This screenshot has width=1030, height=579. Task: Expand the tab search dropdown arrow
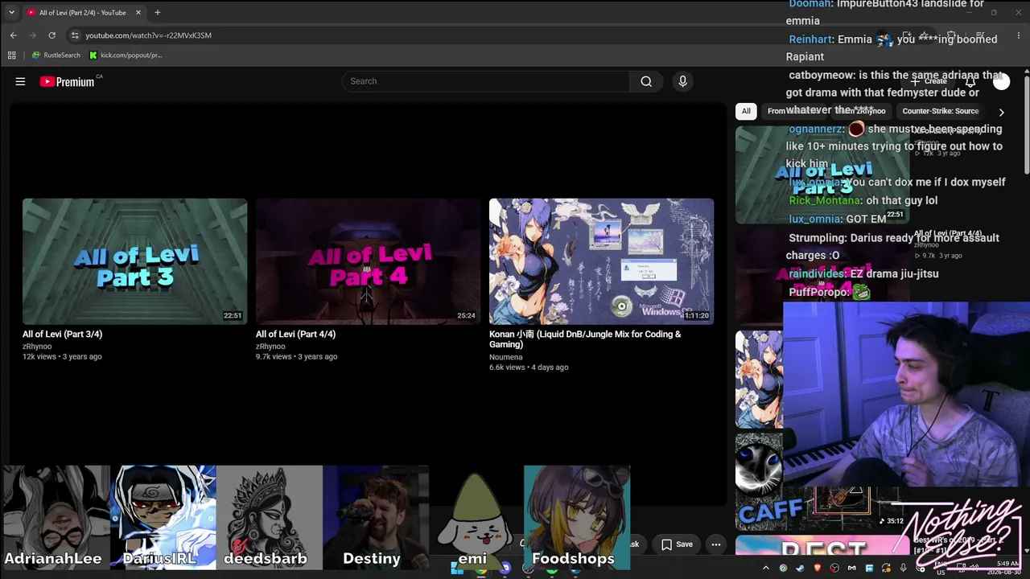(11, 12)
